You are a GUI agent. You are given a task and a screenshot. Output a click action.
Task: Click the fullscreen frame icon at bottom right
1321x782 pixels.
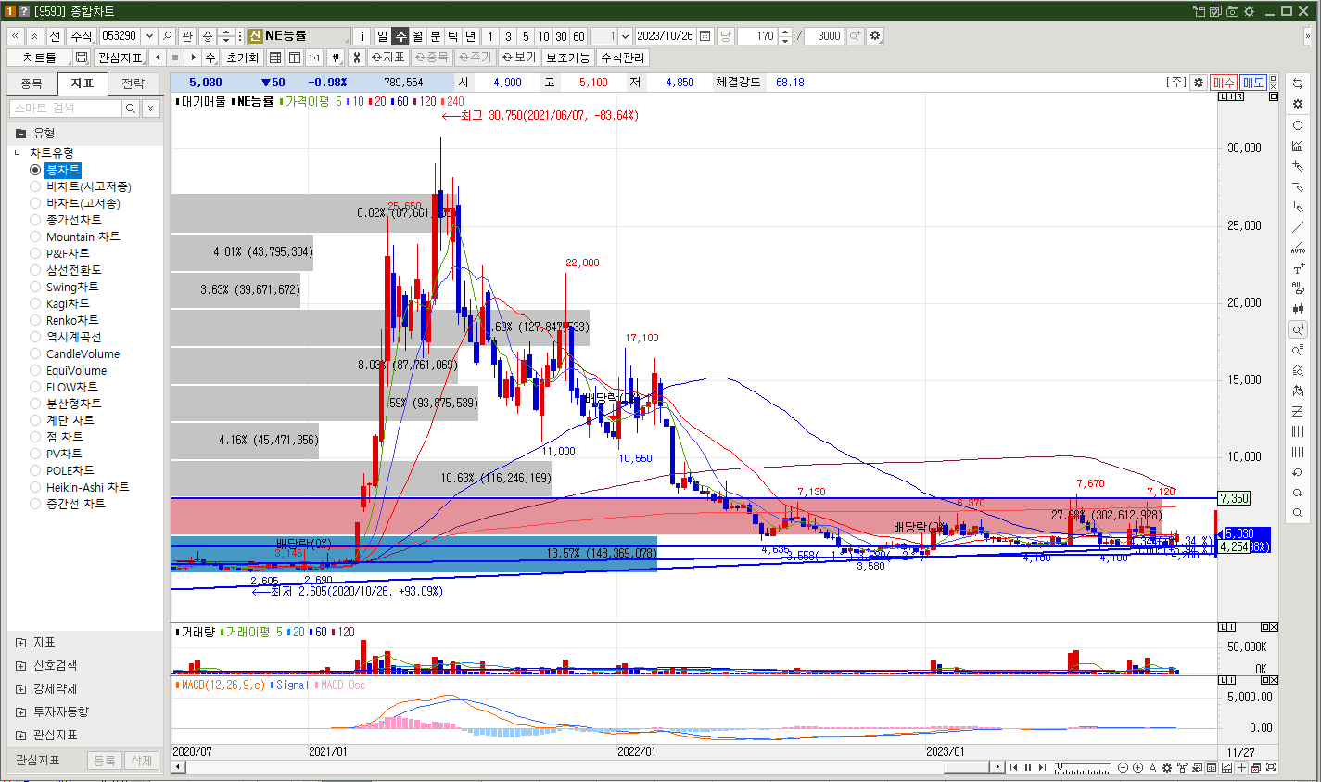1270,768
